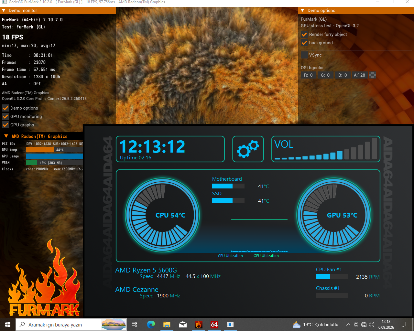
Task: Click the AIDA64 VOL level bars
Action: click(x=326, y=149)
